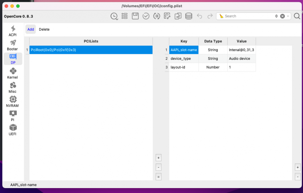This screenshot has width=303, height=193.
Task: Select the device_type key cell
Action: tap(184, 59)
